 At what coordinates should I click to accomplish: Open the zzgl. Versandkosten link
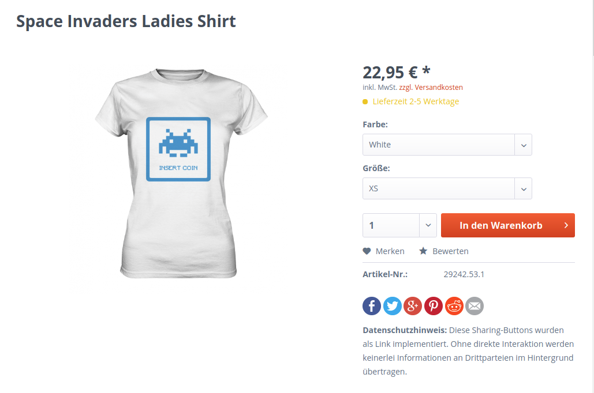point(431,88)
